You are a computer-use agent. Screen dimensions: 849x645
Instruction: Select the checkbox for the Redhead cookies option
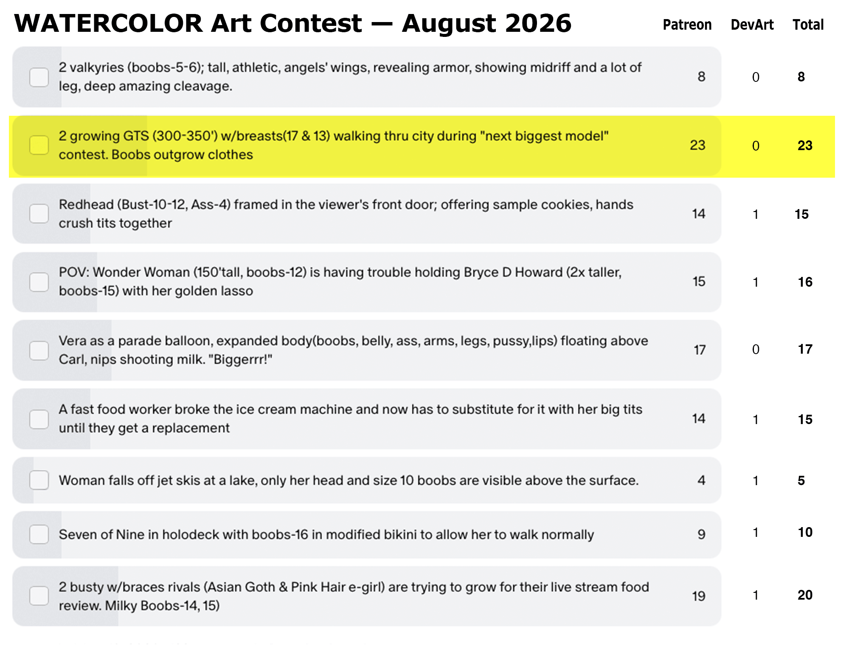(x=39, y=214)
